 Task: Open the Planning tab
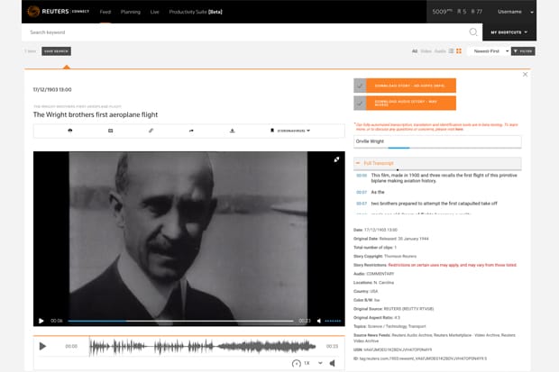pos(130,12)
